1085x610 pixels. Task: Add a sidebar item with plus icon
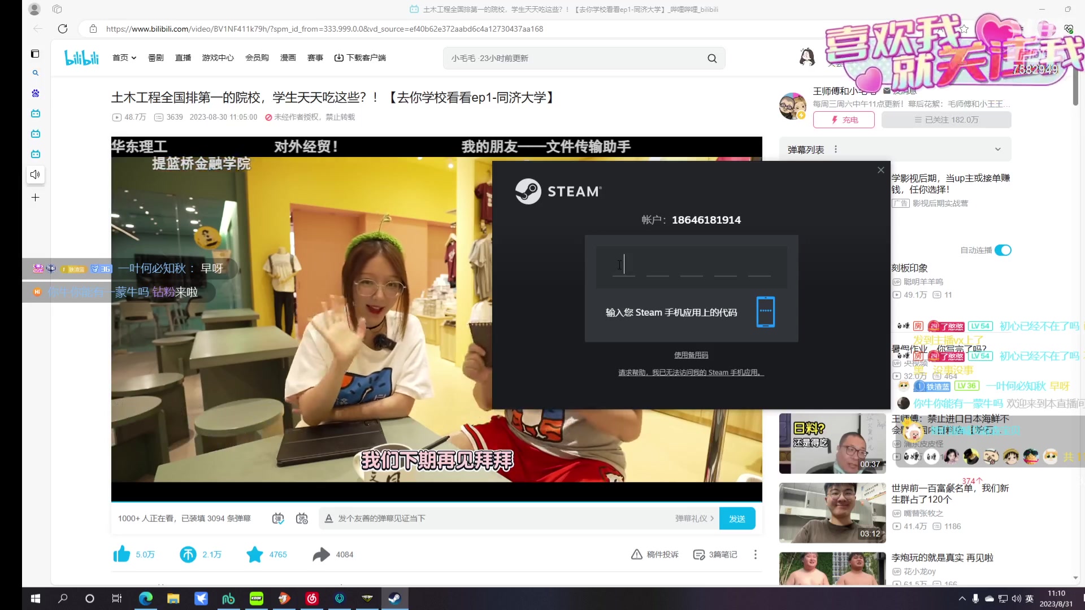(x=35, y=198)
